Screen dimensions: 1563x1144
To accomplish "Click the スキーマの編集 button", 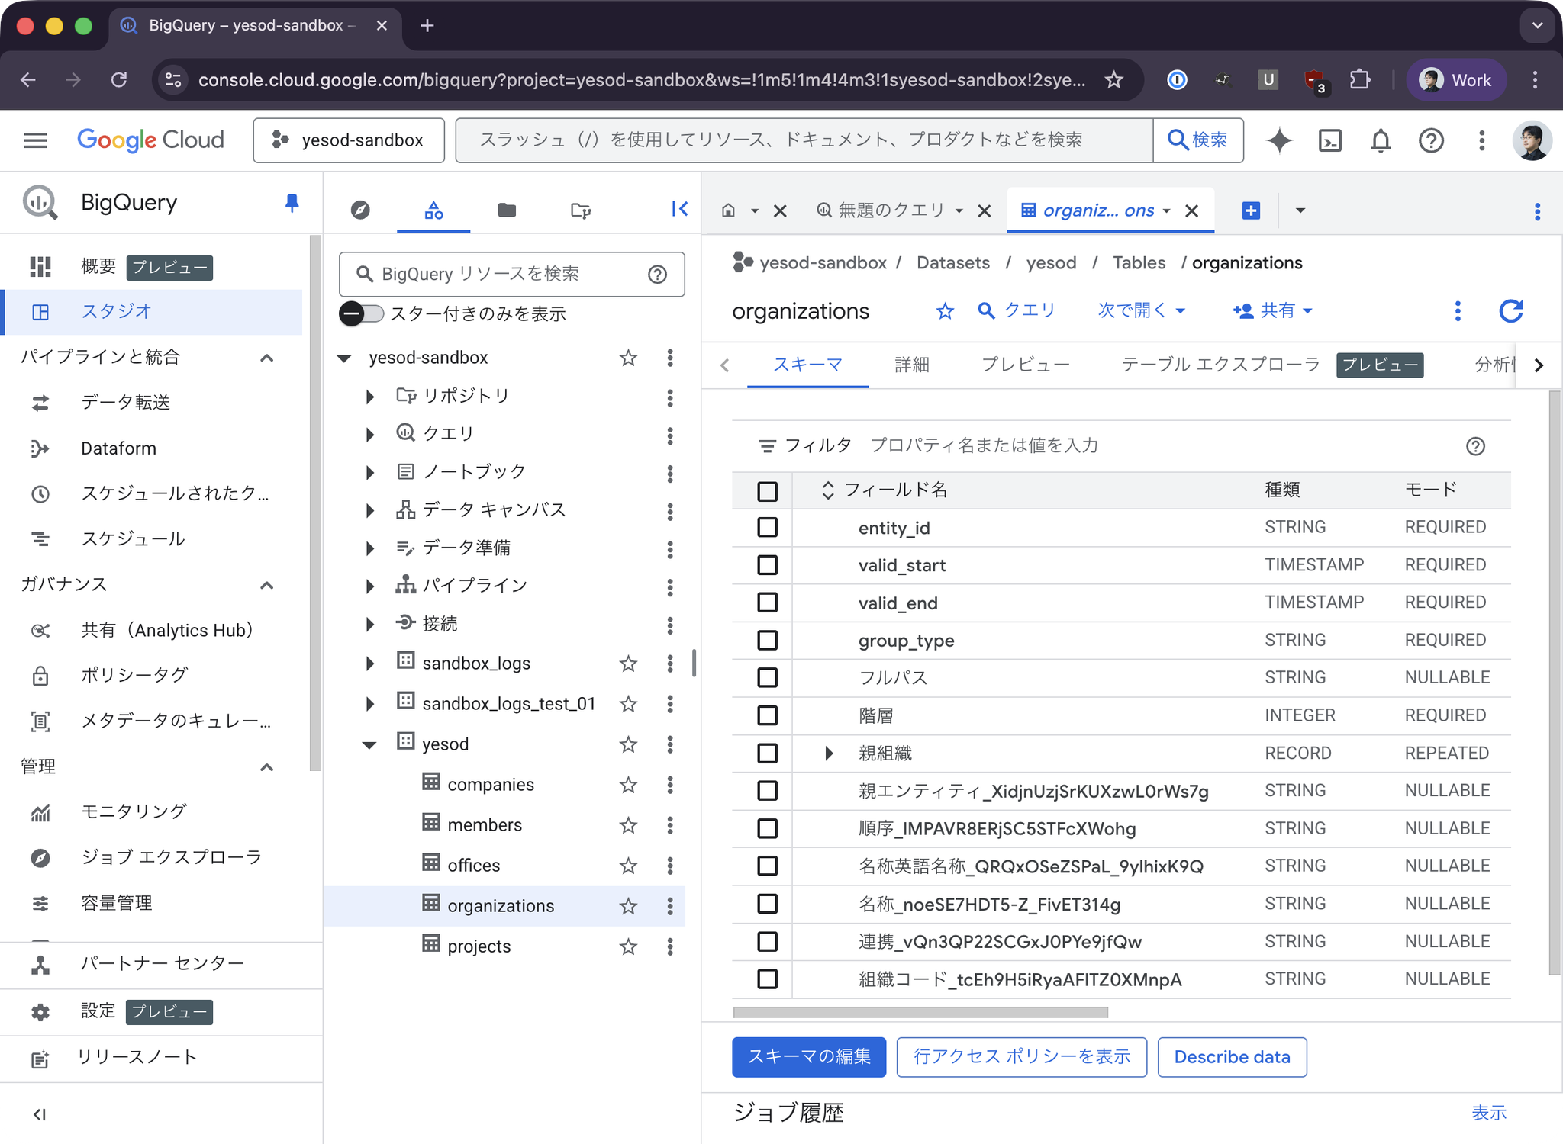I will (x=808, y=1057).
